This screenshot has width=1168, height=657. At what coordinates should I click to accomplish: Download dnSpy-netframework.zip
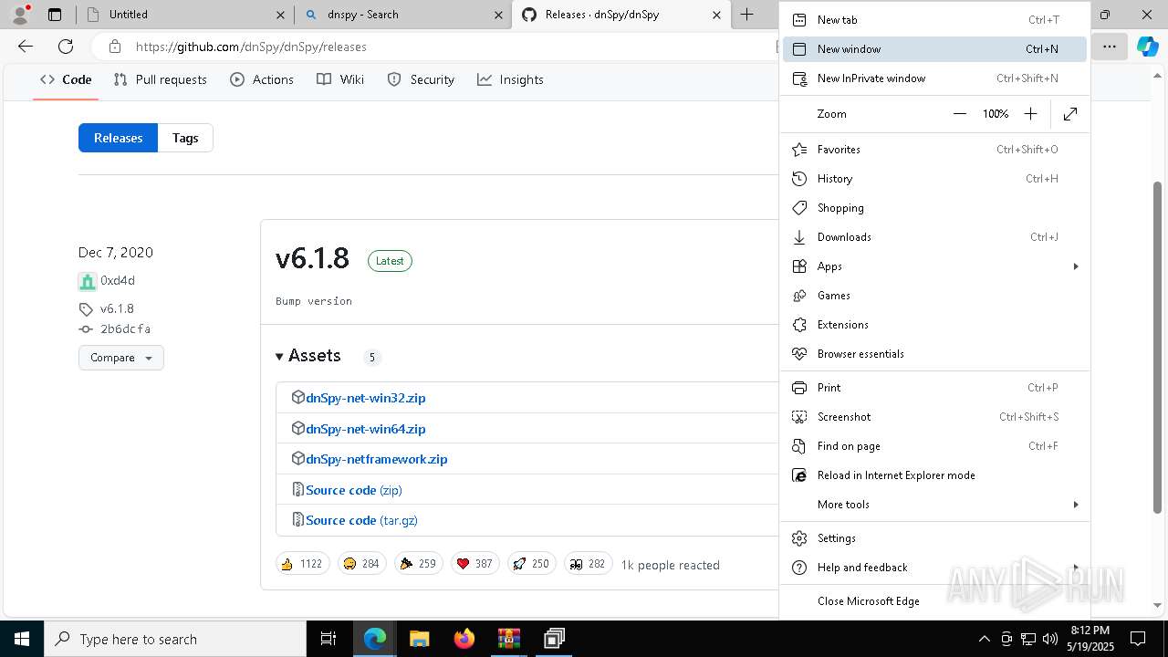(377, 459)
